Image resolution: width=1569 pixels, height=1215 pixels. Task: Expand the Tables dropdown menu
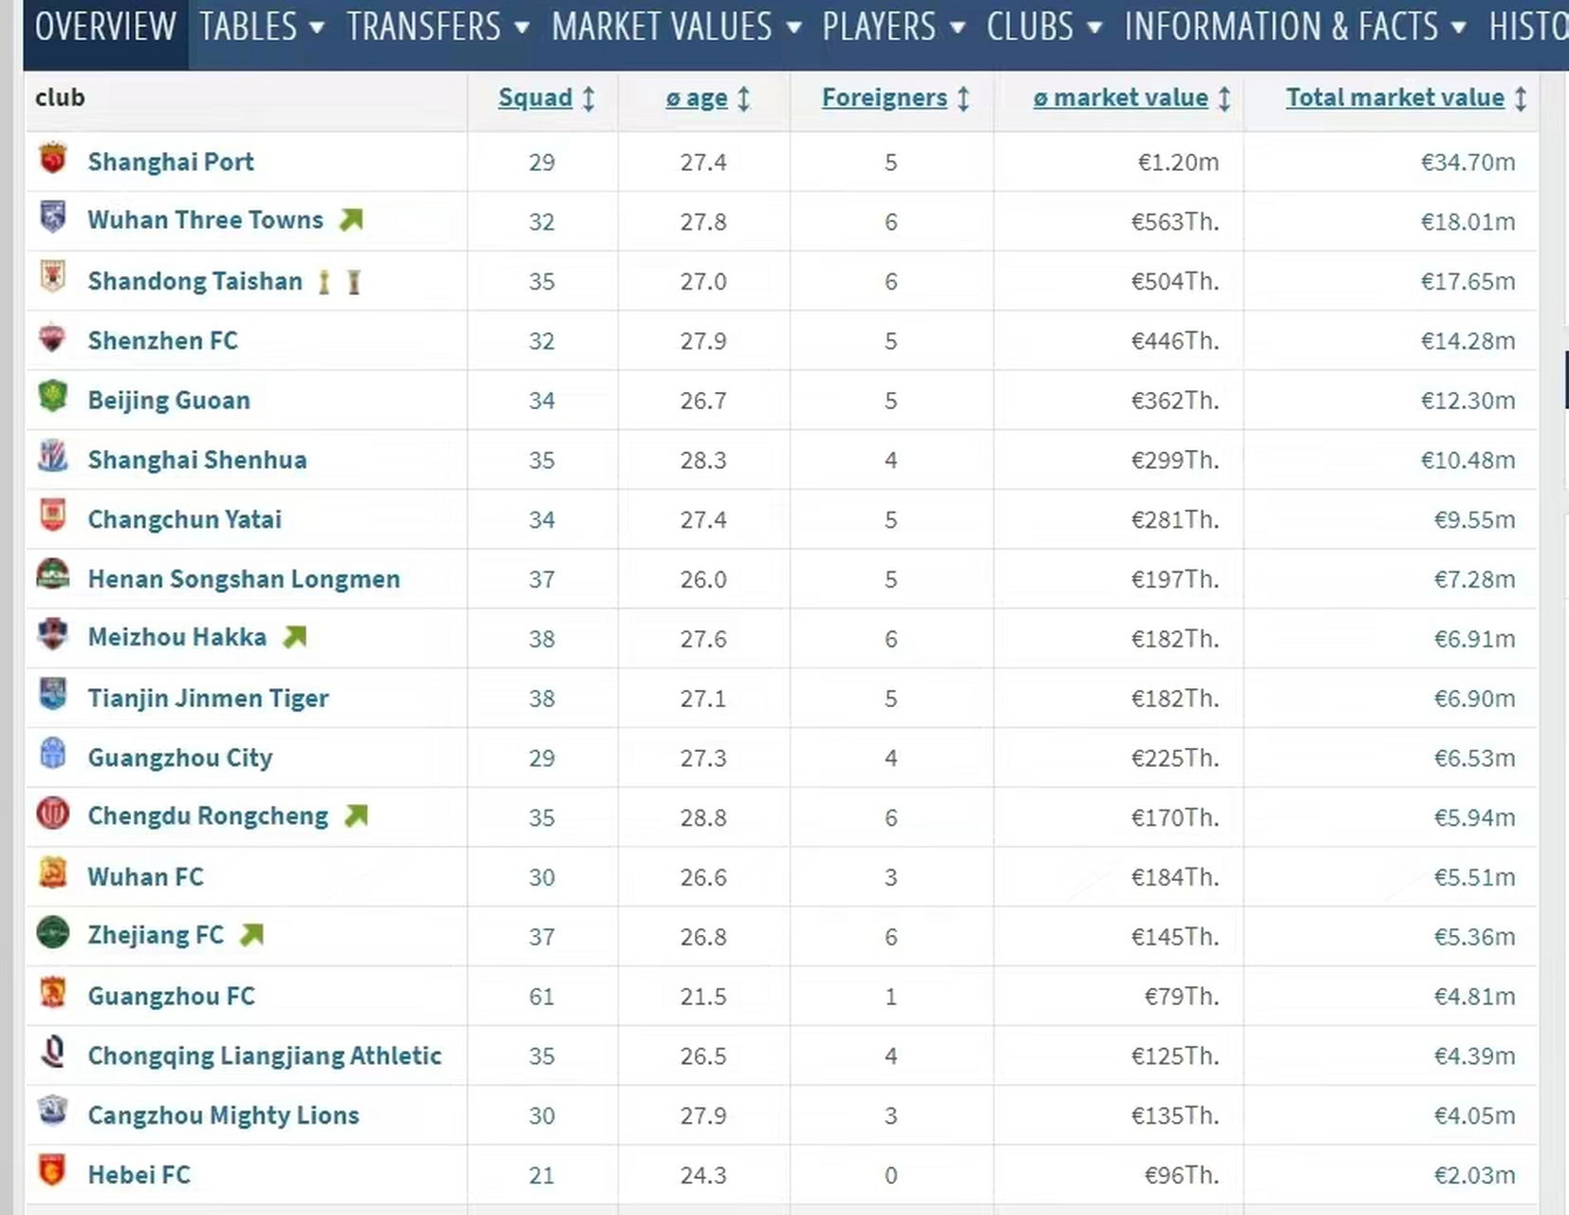click(x=261, y=27)
